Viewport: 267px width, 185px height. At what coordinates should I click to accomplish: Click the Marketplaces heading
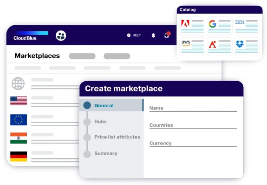[x=37, y=56]
